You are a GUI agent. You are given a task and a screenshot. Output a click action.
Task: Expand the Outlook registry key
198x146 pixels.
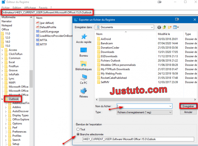tap(2, 99)
